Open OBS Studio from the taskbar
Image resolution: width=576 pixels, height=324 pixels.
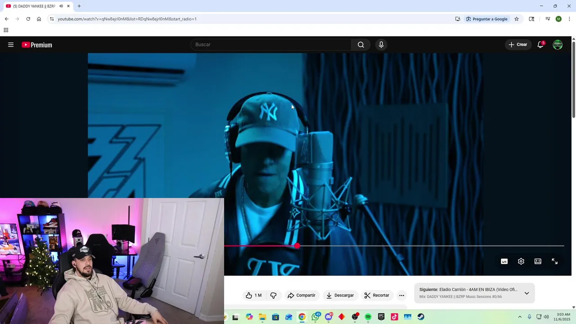coord(355,317)
